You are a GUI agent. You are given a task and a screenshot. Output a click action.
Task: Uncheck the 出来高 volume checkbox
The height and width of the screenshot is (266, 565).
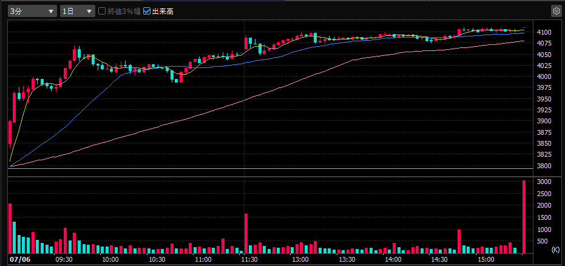pyautogui.click(x=146, y=11)
